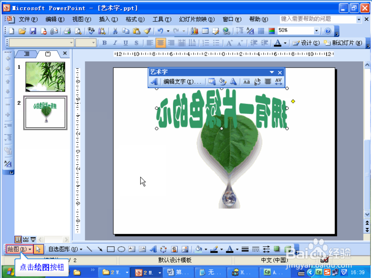Insert Clip Art from drawing toolbar

174,249
